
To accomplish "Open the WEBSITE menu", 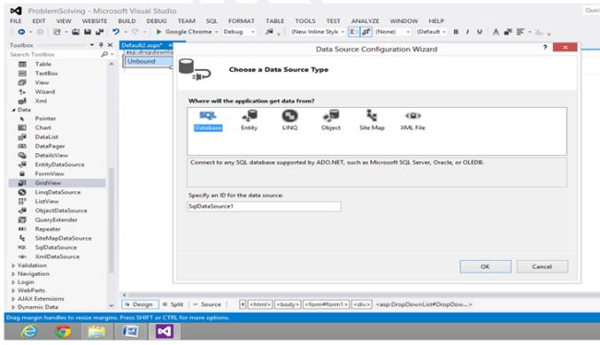I will tap(94, 21).
